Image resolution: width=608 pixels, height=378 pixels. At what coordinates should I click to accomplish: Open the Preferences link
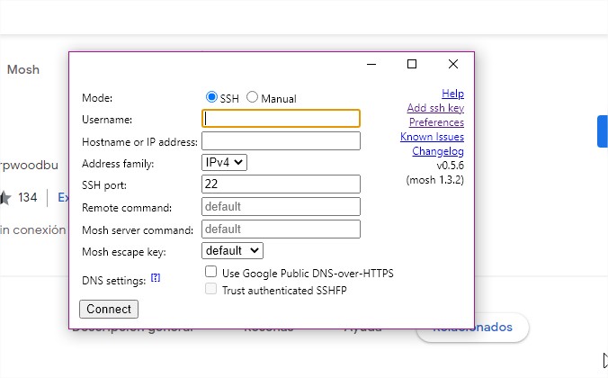436,122
